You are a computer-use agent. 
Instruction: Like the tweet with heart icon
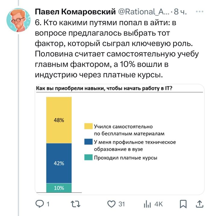click(x=112, y=205)
